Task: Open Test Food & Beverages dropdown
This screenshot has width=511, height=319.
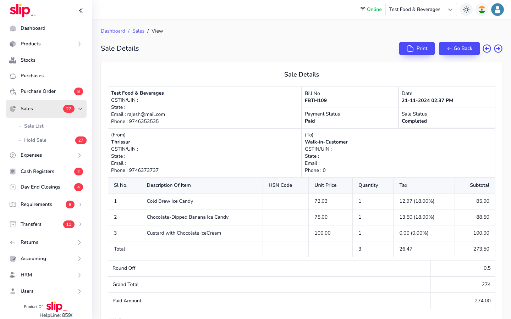Action: [421, 10]
